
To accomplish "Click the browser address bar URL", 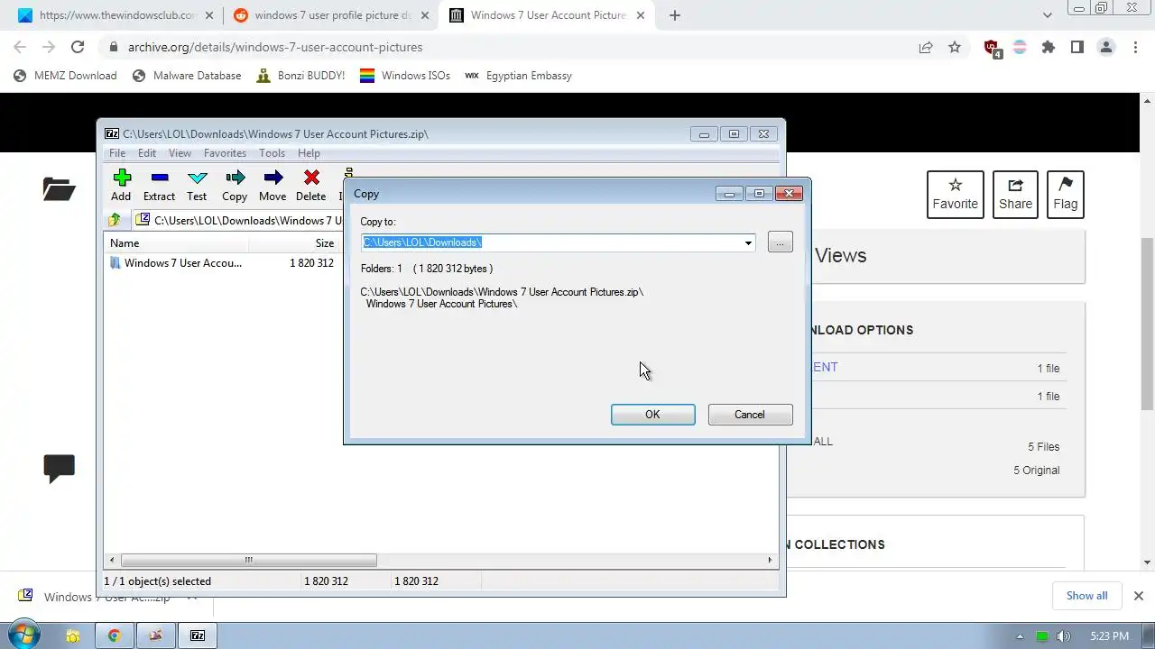I will (x=275, y=47).
